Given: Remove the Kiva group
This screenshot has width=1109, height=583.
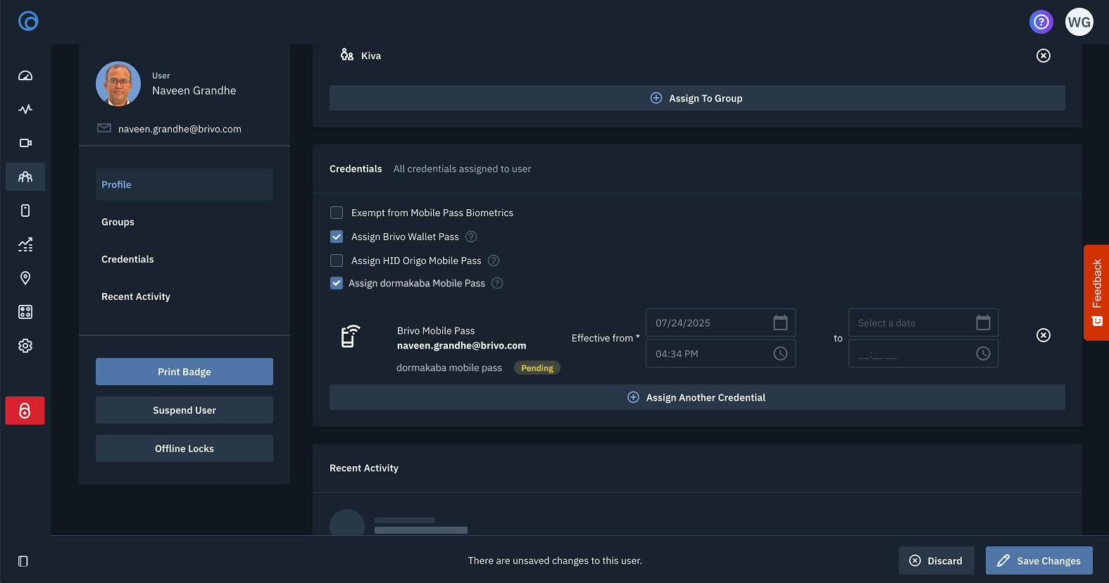Looking at the screenshot, I should (x=1044, y=56).
